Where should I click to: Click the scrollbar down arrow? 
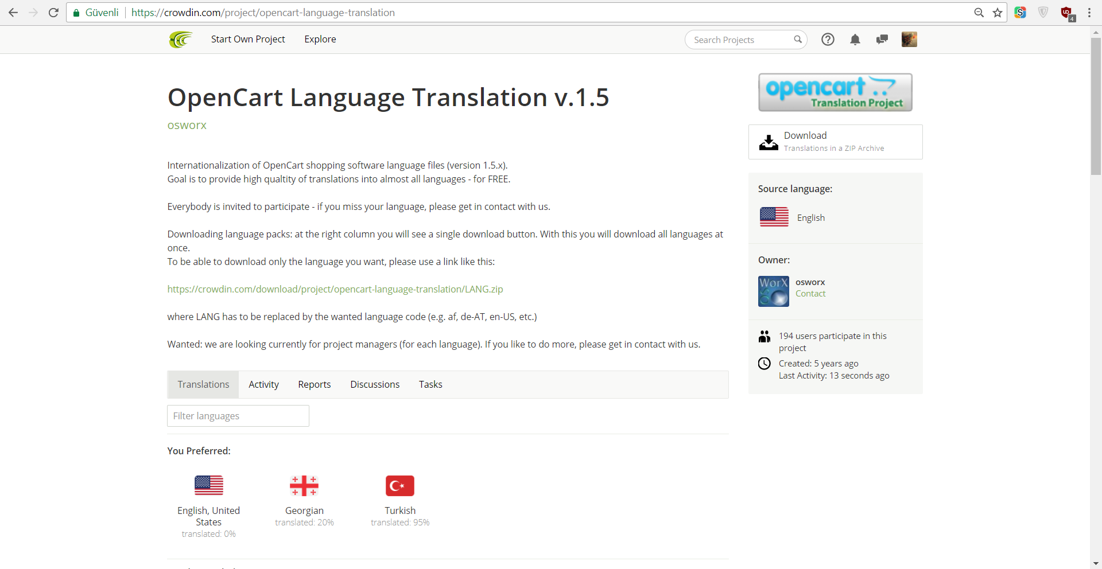click(1096, 563)
